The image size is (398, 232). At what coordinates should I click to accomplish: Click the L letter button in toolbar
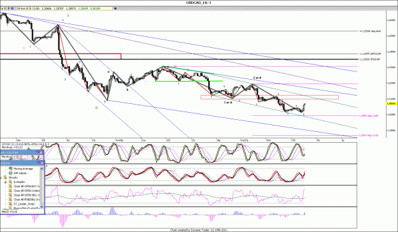click(x=5, y=8)
